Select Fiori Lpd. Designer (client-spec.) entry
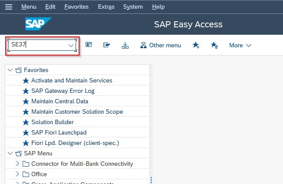283x184 pixels. (x=75, y=143)
